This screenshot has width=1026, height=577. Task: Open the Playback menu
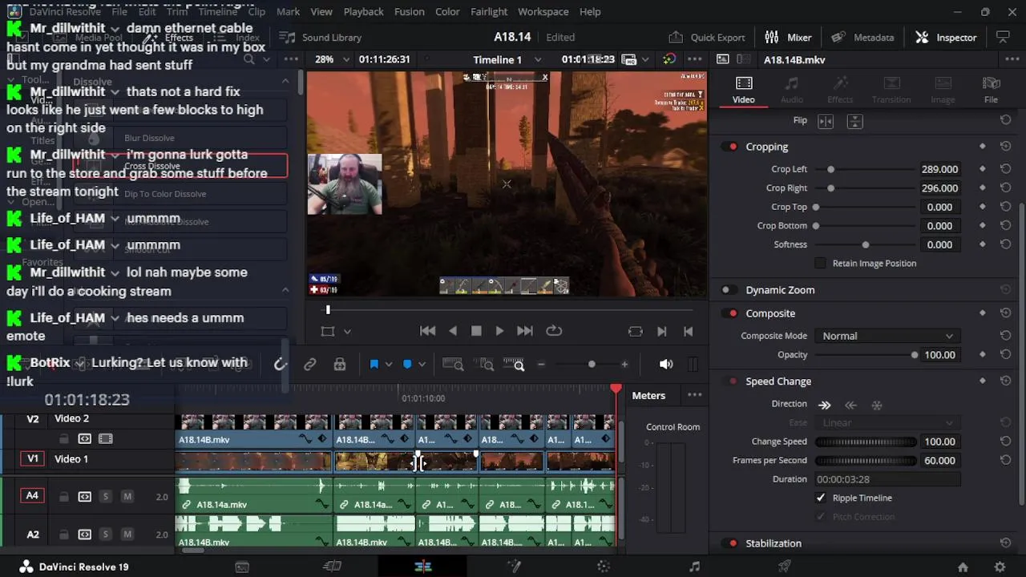(x=363, y=11)
